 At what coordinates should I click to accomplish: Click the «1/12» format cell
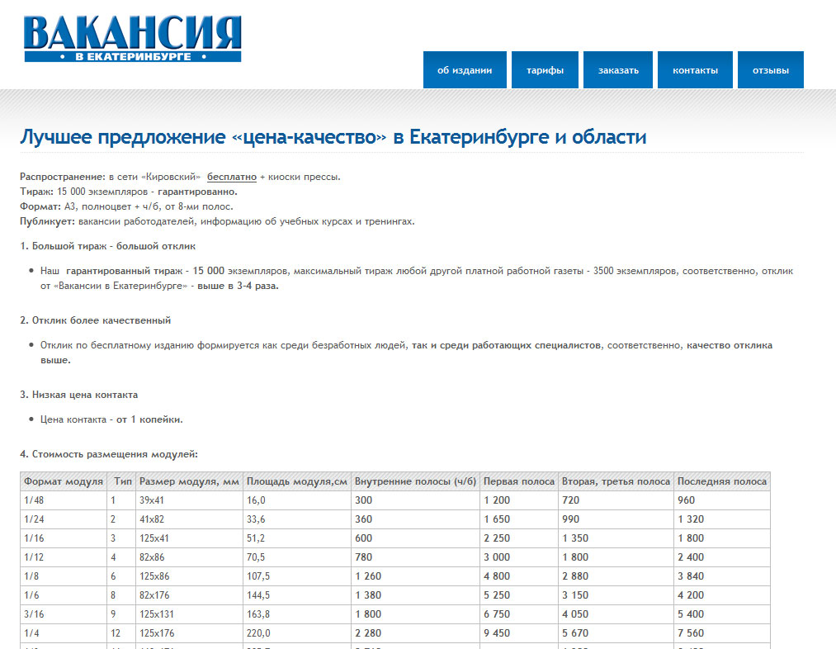(64, 557)
